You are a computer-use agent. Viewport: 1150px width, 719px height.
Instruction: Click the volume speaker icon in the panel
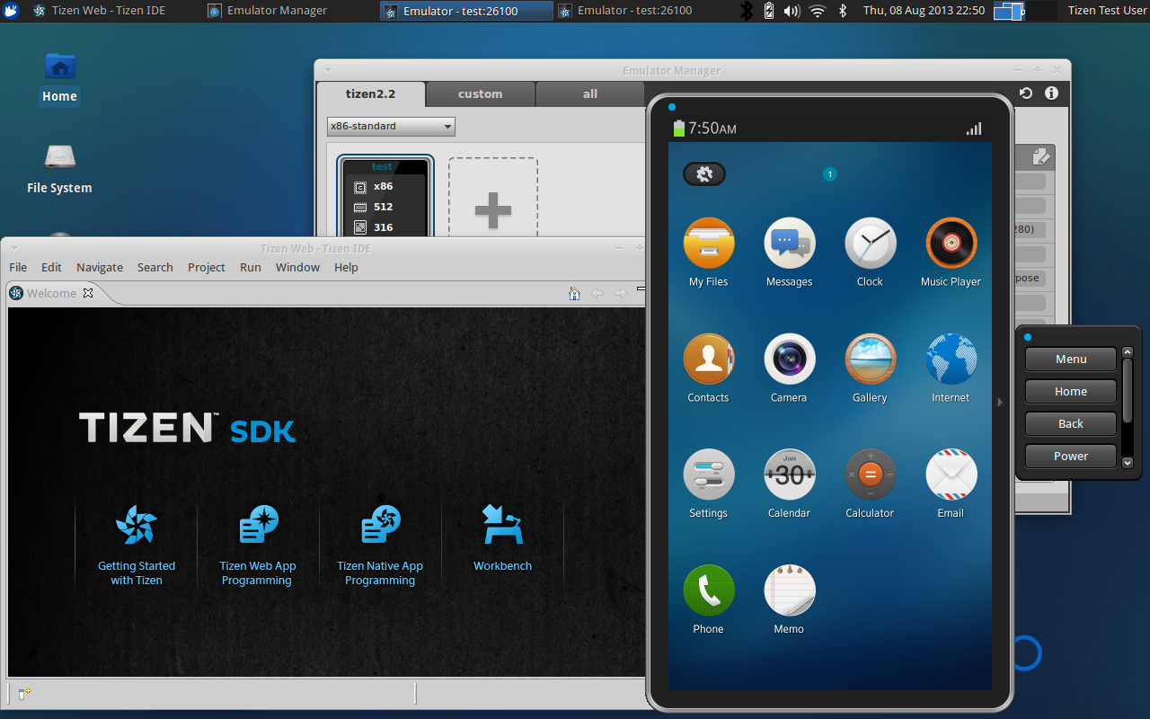792,11
